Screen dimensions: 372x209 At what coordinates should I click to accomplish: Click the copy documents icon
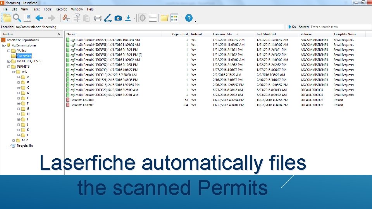pyautogui.click(x=76, y=18)
